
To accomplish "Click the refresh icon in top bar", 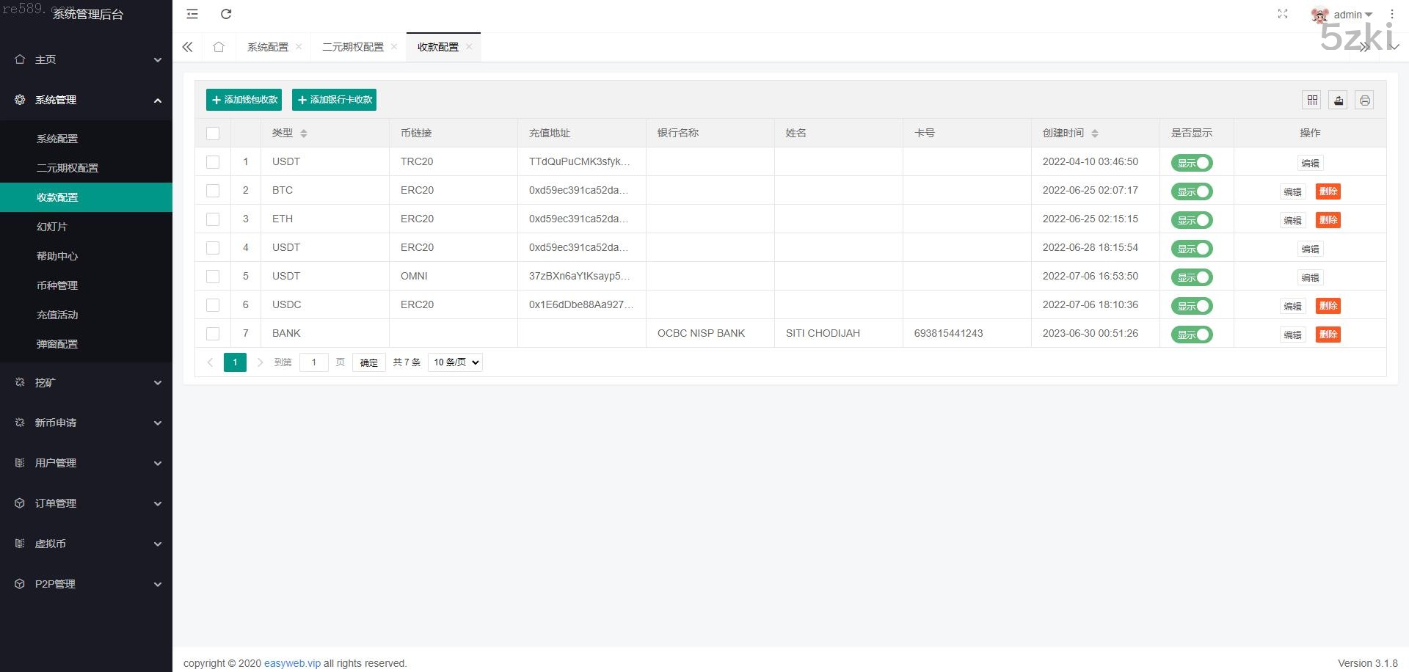I will (226, 14).
